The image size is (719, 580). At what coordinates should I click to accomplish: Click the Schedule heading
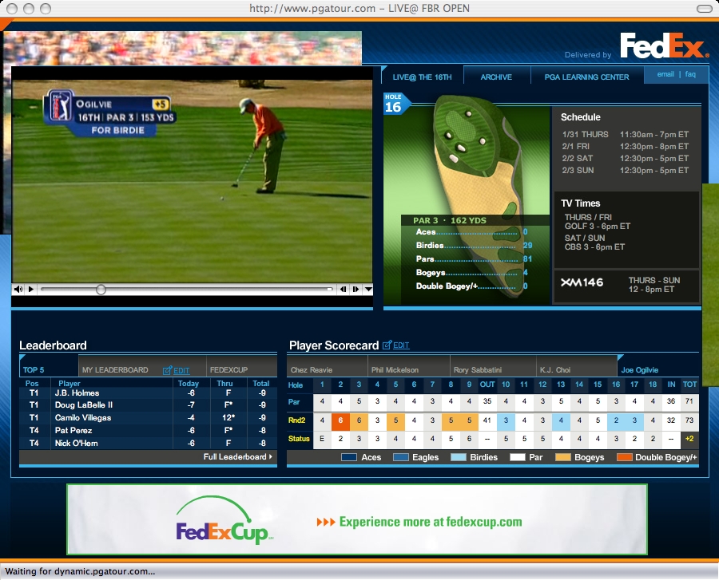click(x=581, y=117)
